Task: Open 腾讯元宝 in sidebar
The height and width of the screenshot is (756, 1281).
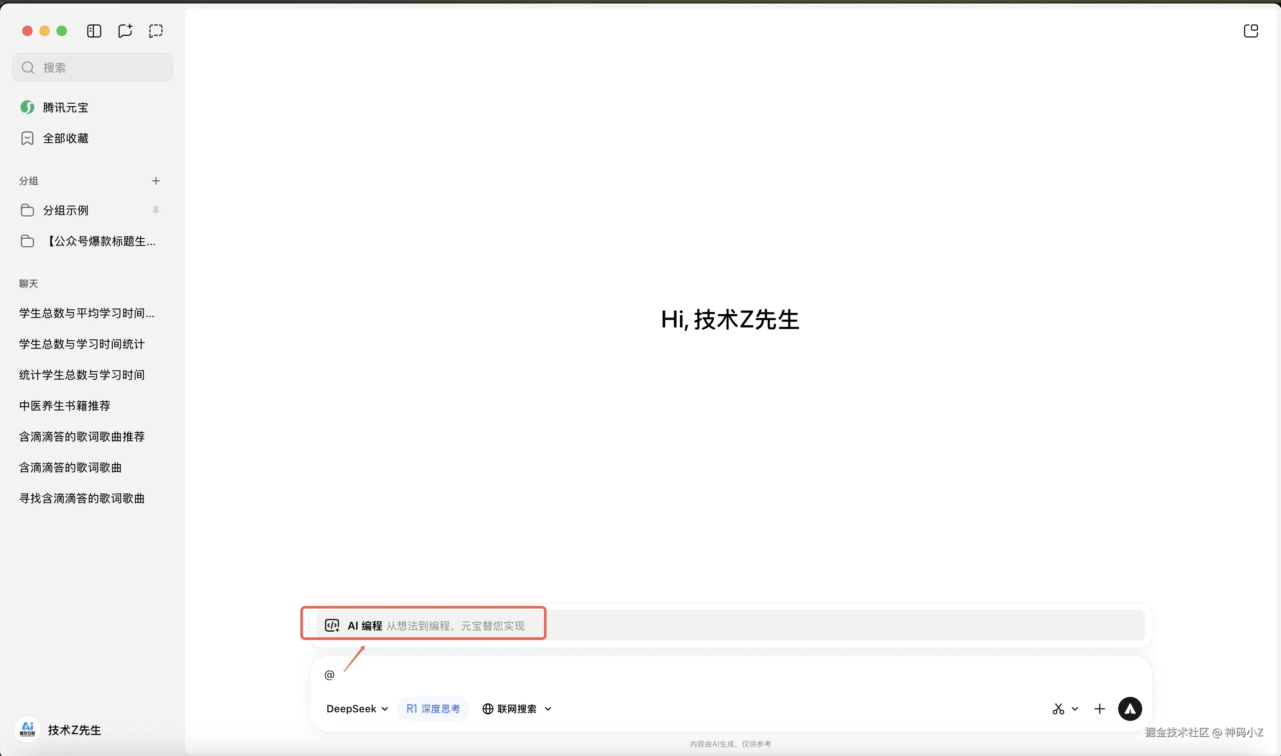Action: click(65, 108)
